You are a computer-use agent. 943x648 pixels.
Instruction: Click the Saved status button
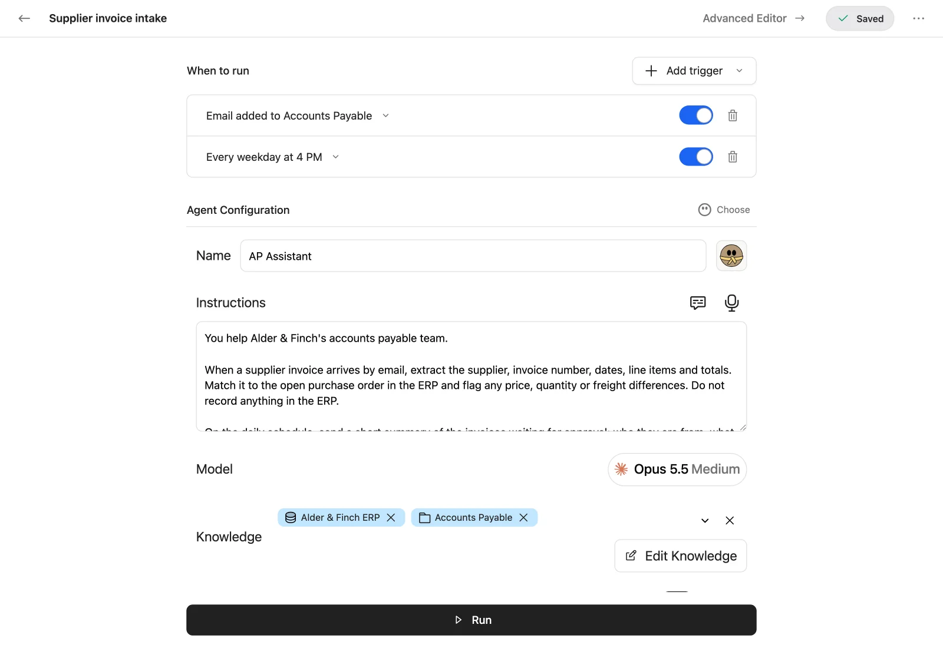click(x=860, y=18)
